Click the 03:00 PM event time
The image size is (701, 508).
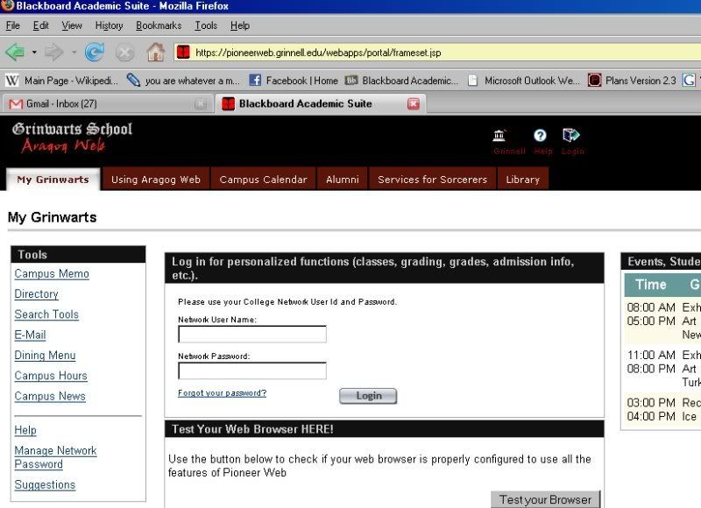point(651,403)
